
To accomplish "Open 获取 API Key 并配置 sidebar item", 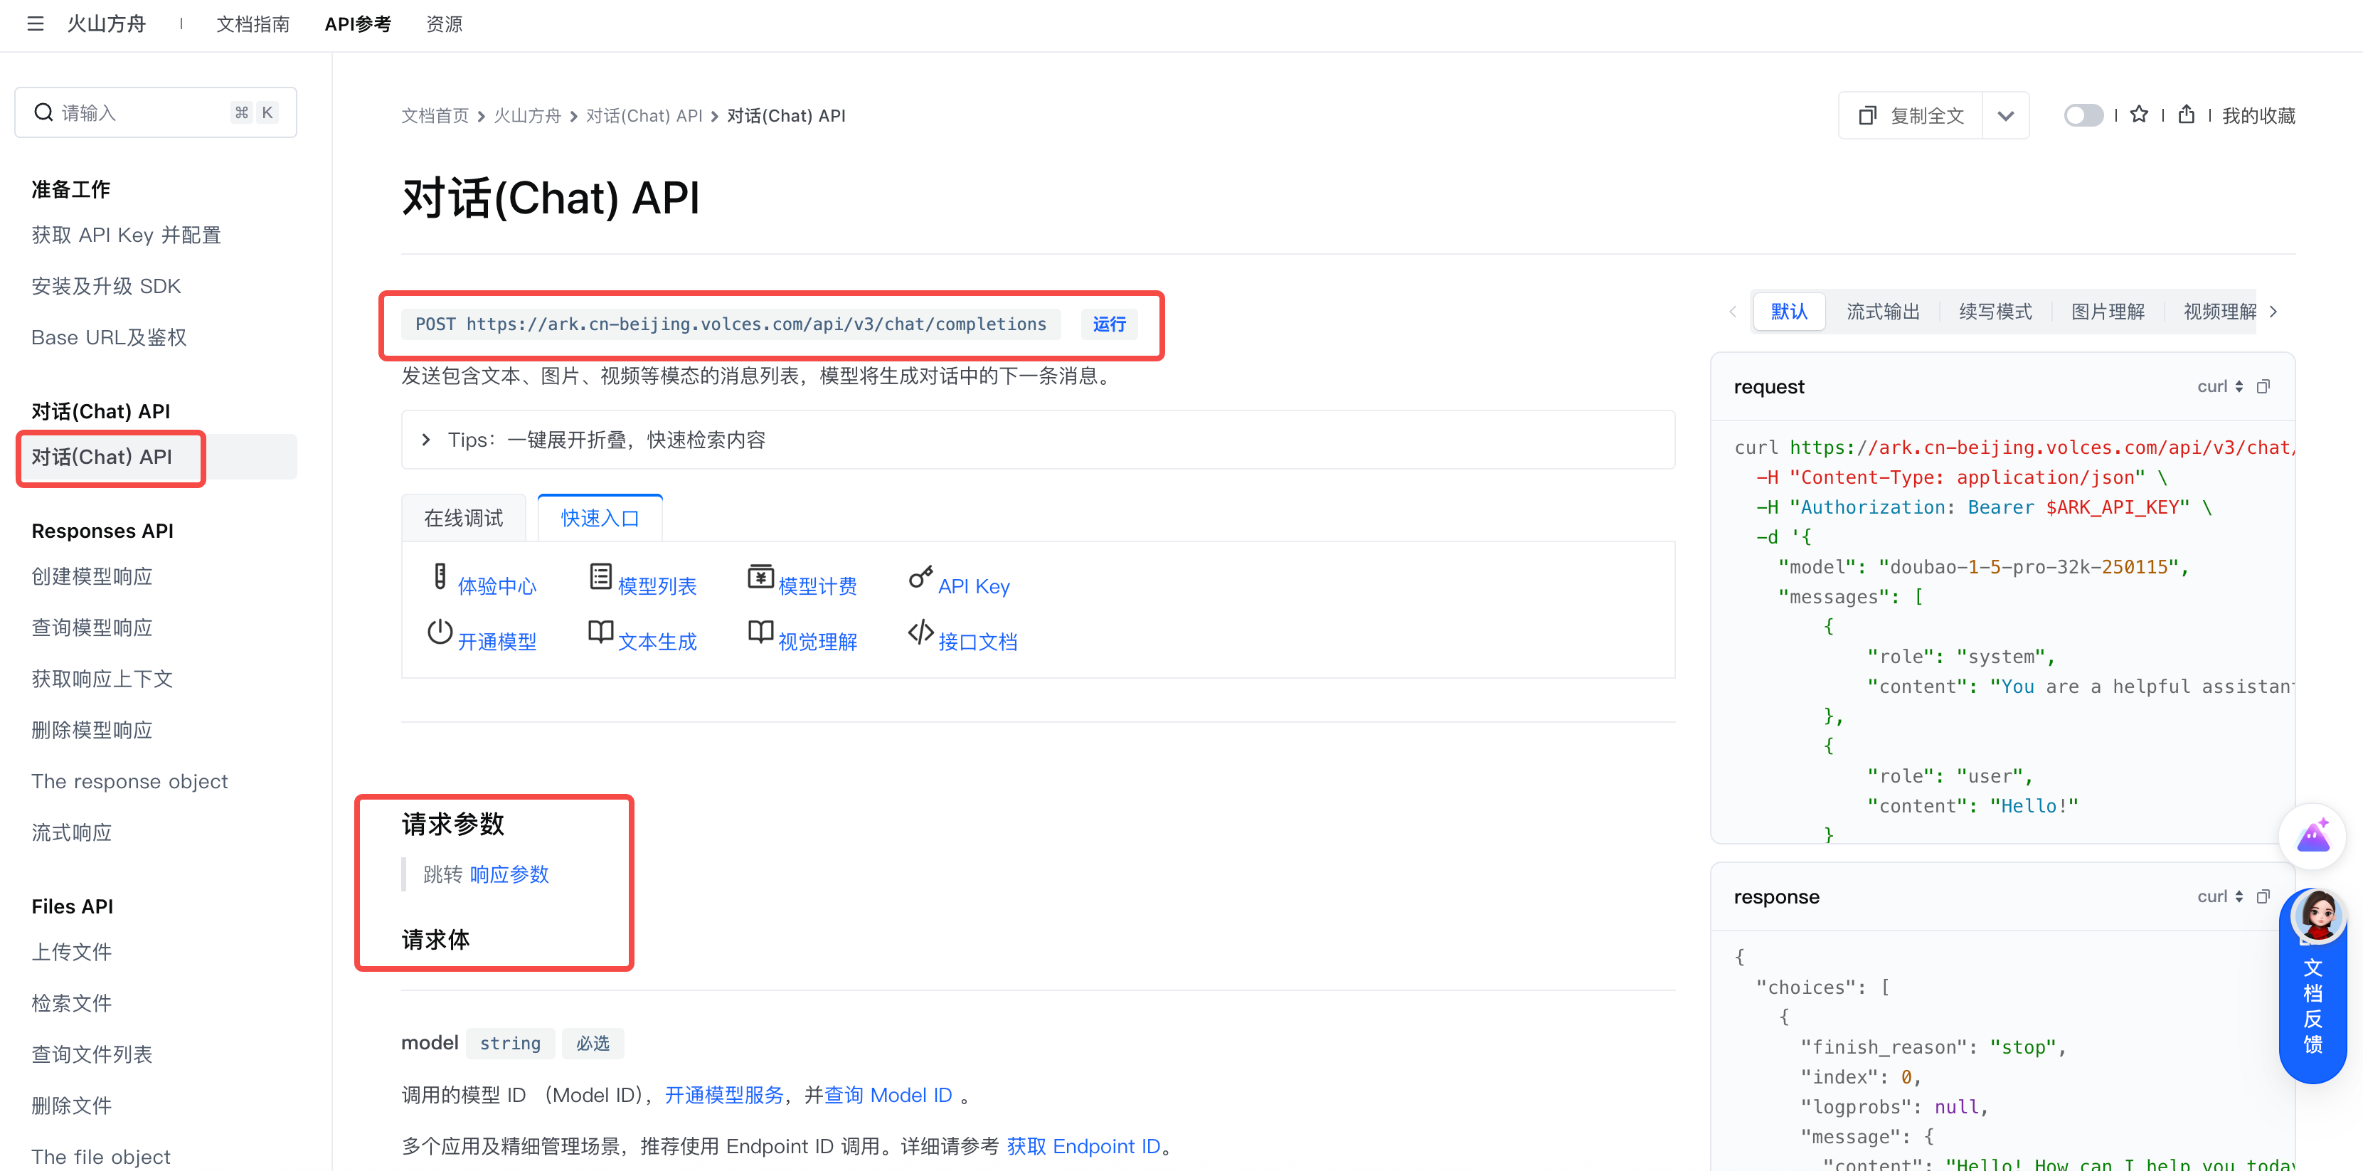I will pyautogui.click(x=127, y=235).
